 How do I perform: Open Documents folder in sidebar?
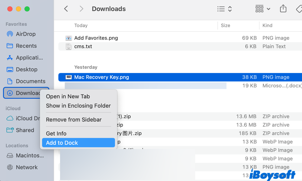[x=30, y=81]
